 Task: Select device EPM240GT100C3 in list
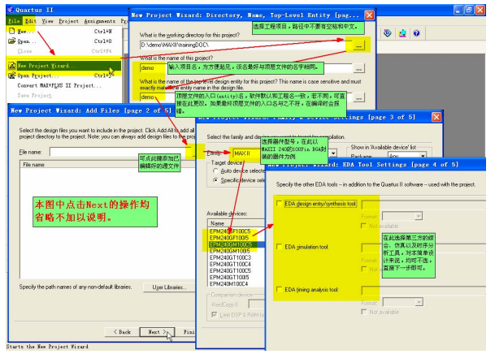[x=230, y=257]
